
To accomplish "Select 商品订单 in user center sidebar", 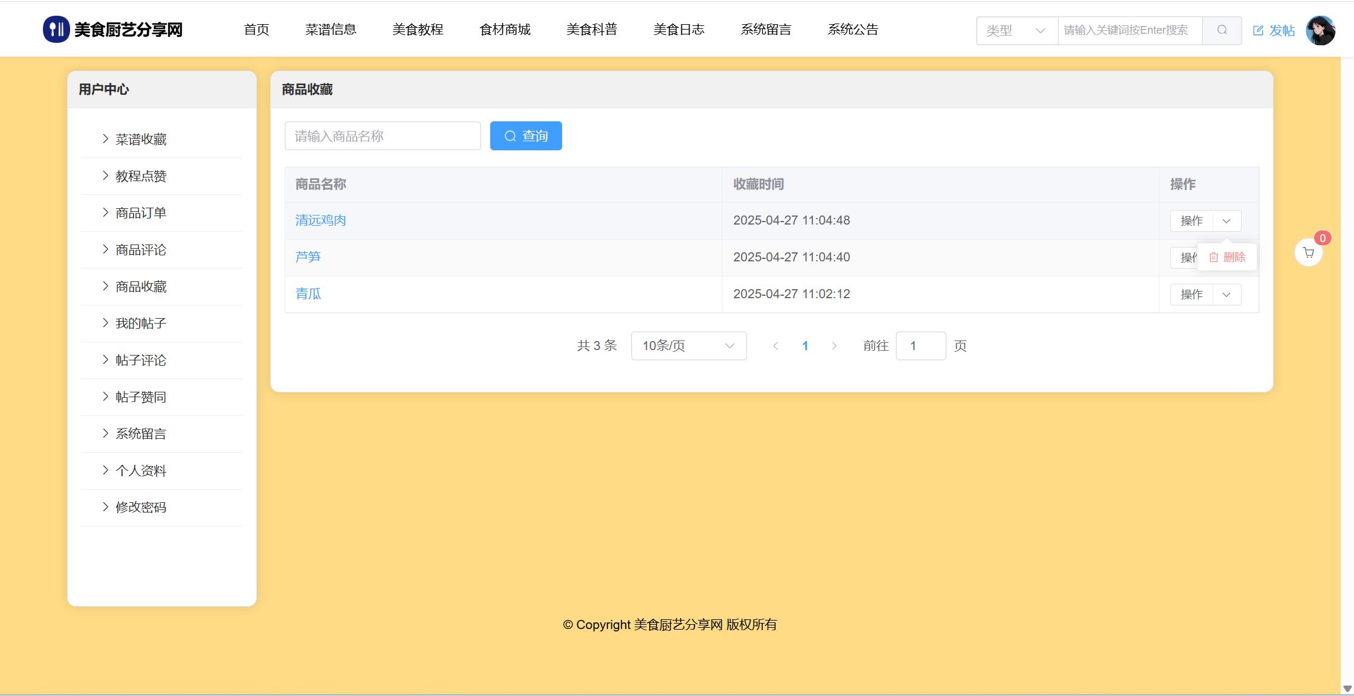I will [x=141, y=213].
